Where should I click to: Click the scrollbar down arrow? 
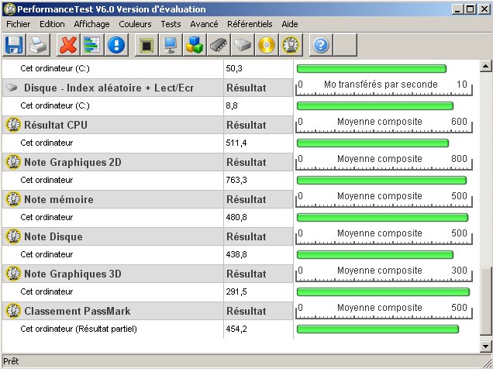(486, 346)
